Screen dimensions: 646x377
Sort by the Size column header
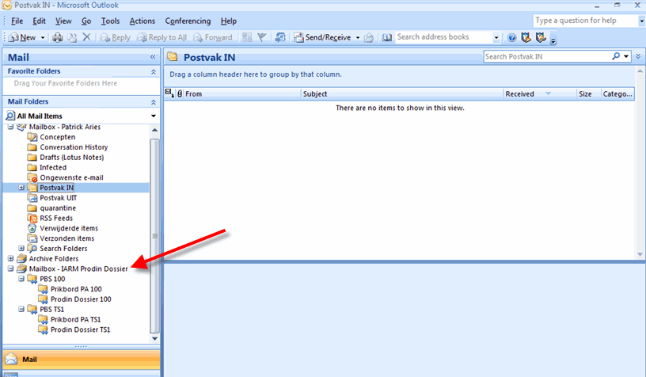point(588,94)
